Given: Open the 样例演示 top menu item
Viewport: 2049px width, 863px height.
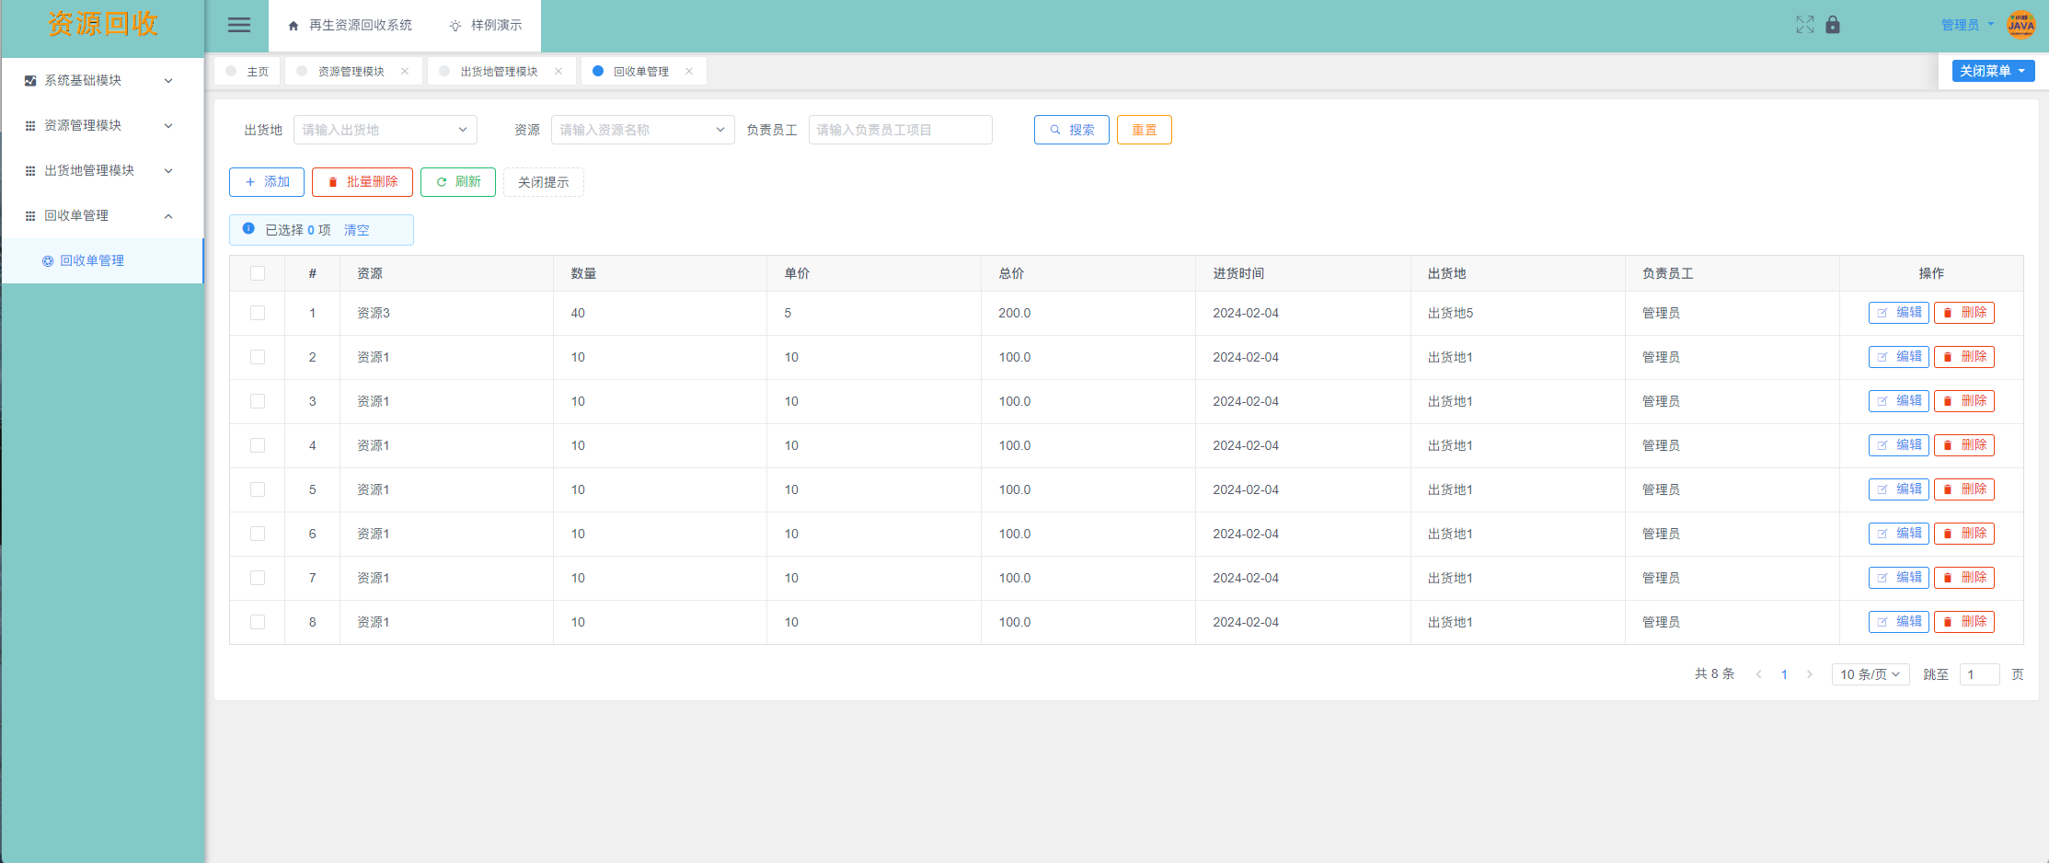Looking at the screenshot, I should 486,26.
